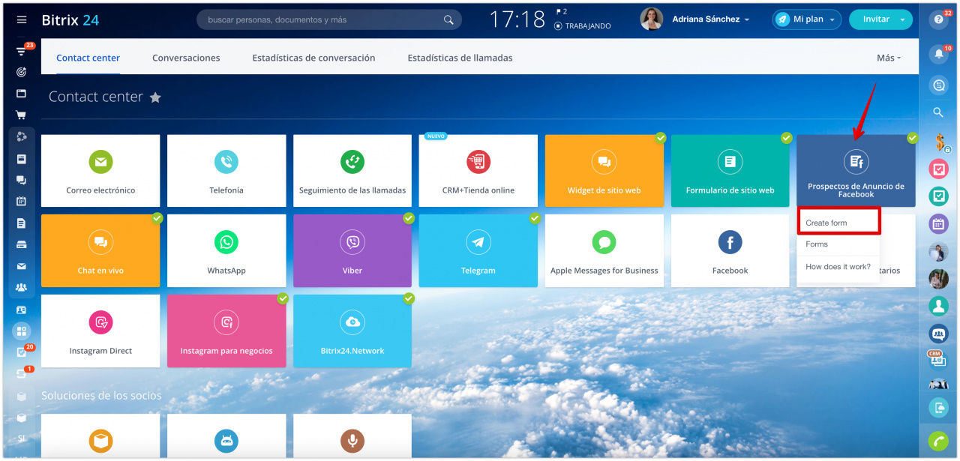Image resolution: width=960 pixels, height=461 pixels.
Task: Open the chat bubbles icon in left sidebar
Action: click(21, 180)
